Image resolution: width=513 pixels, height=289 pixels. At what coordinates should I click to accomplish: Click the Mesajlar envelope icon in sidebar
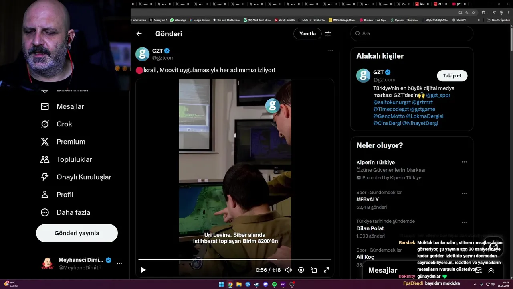click(45, 106)
